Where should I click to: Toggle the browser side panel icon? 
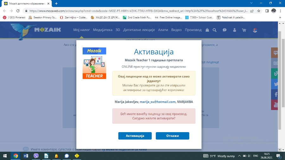point(267,11)
